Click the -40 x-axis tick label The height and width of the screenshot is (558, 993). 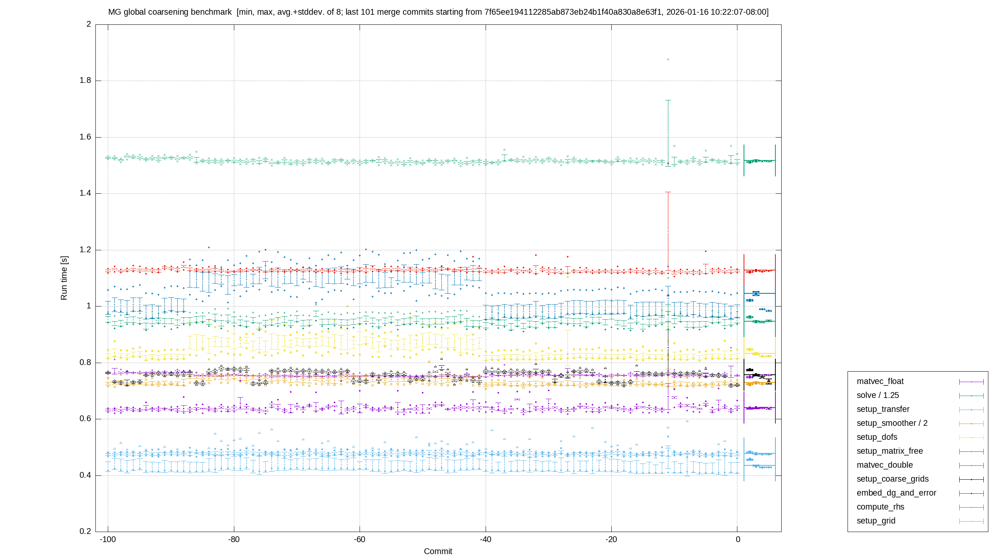click(x=485, y=539)
